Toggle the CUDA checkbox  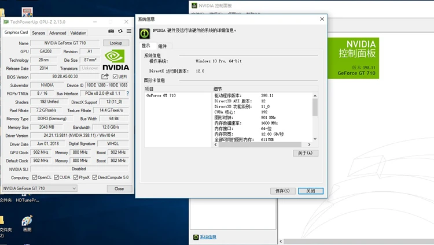pos(57,177)
